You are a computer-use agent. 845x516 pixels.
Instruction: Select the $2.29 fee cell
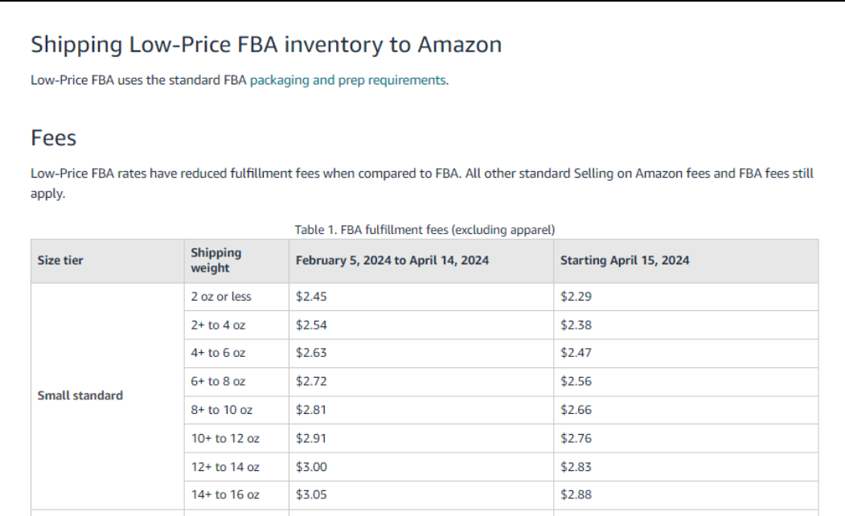(576, 297)
